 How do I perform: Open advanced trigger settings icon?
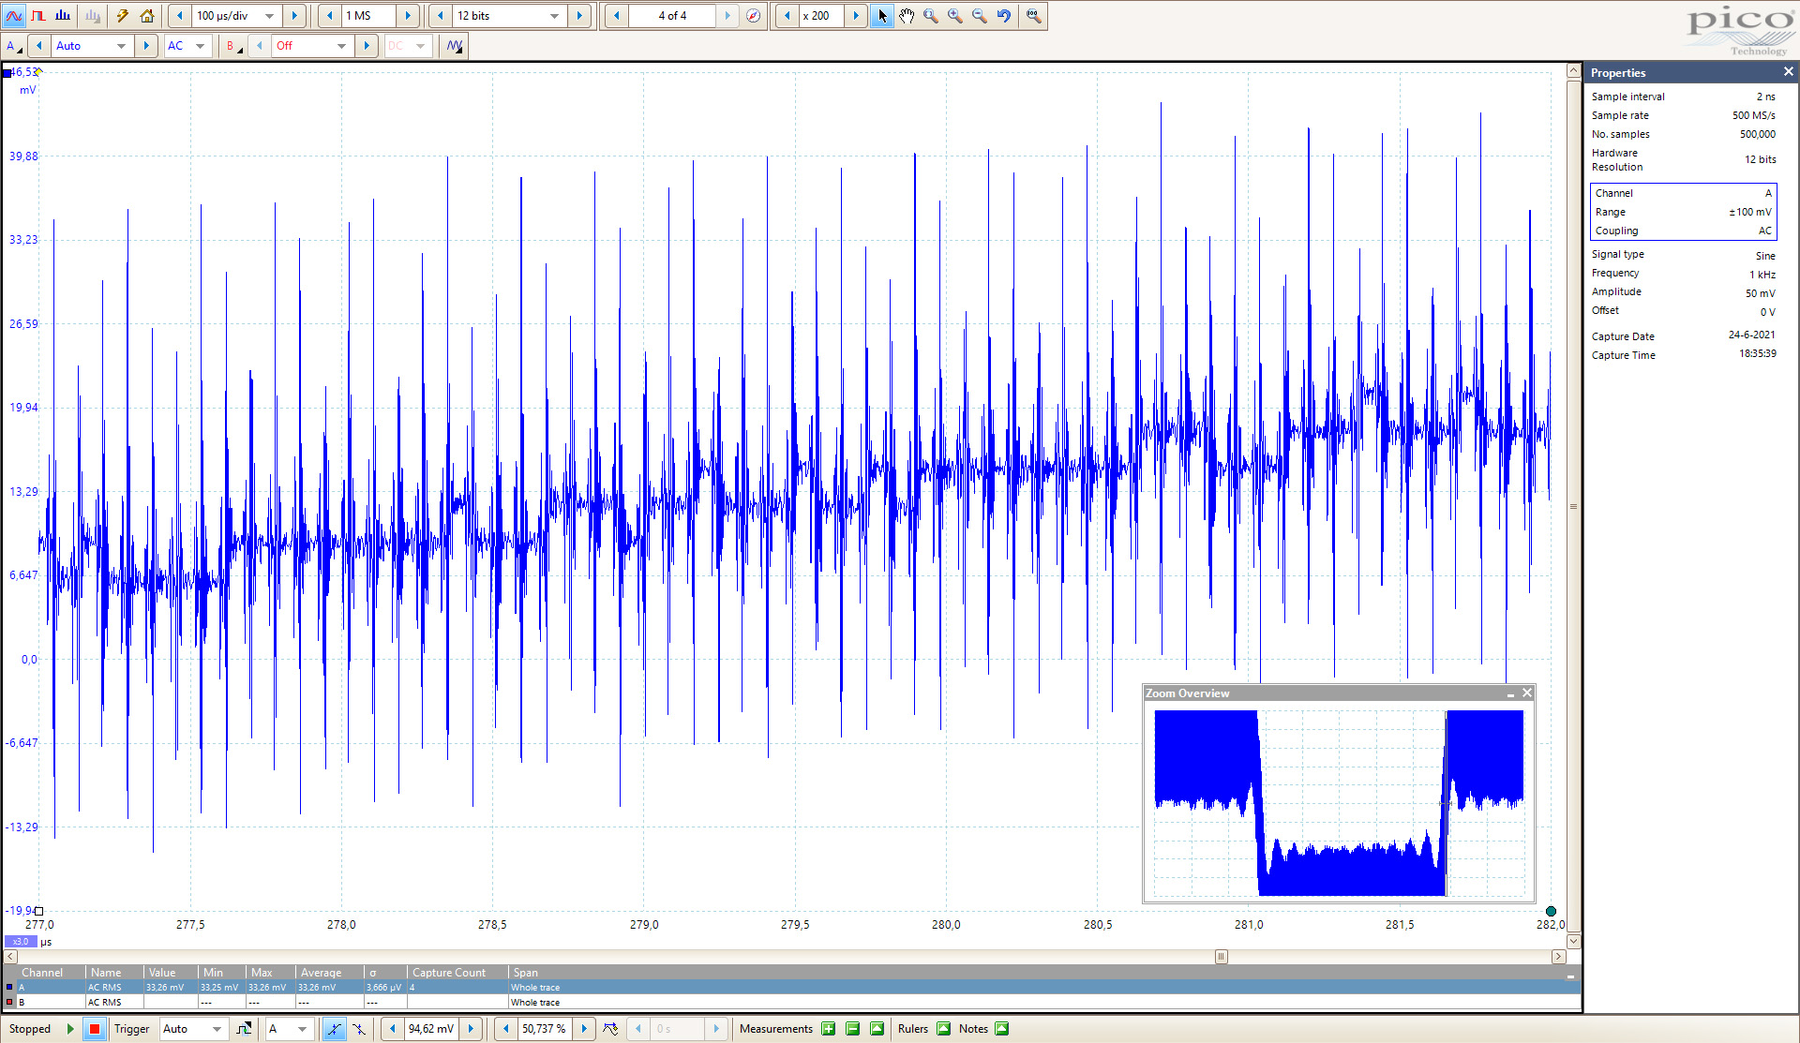click(244, 1029)
